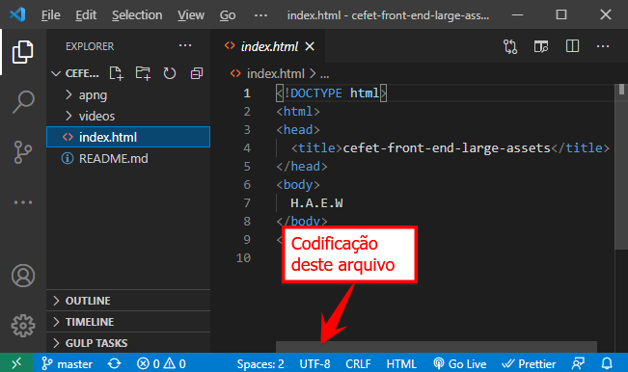Open README.md from the Explorer
The image size is (628, 372).
[128, 158]
